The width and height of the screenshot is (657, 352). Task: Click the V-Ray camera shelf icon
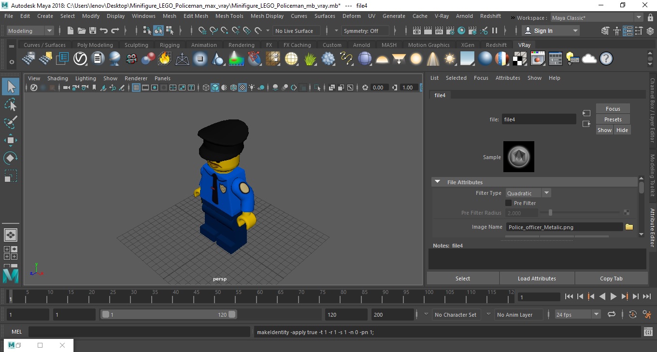[x=131, y=59]
